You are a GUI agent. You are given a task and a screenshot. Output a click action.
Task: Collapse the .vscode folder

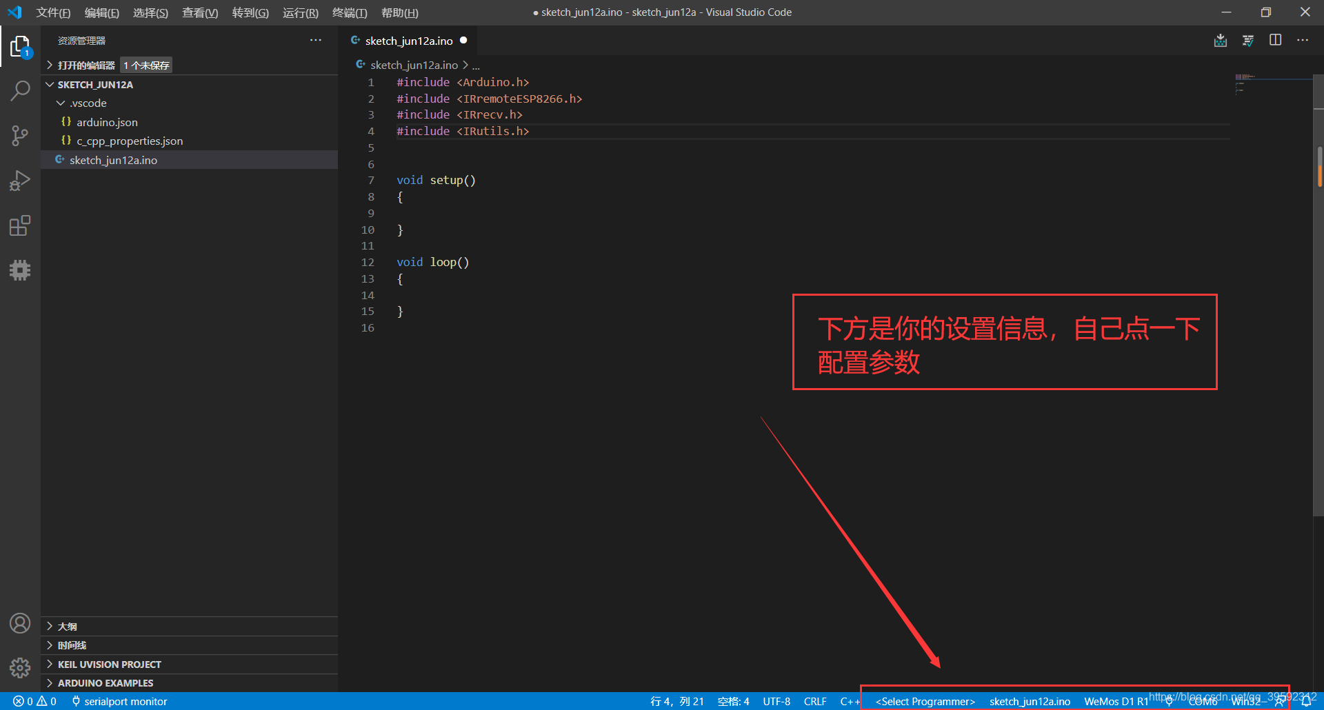point(88,103)
